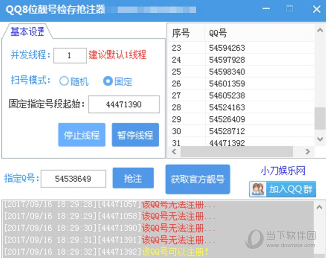The image size is (326, 258).
Task: Select the 随机 scan mode
Action: point(74,81)
